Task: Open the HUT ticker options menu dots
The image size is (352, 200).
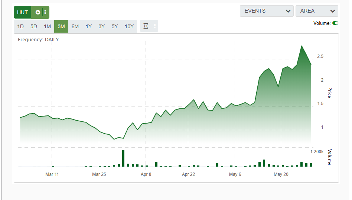Action: 45,12
